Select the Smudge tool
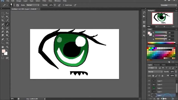 point(3,35)
